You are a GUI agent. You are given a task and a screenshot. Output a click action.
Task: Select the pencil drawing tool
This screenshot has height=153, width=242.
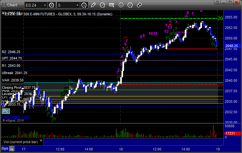point(93,5)
